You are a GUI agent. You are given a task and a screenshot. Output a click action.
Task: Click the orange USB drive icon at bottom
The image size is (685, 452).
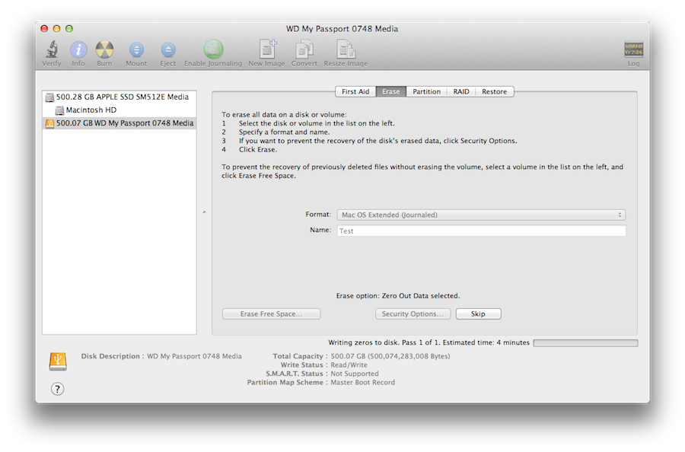[x=58, y=361]
